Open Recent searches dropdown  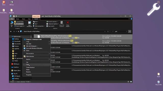pyautogui.click(x=52, y=22)
